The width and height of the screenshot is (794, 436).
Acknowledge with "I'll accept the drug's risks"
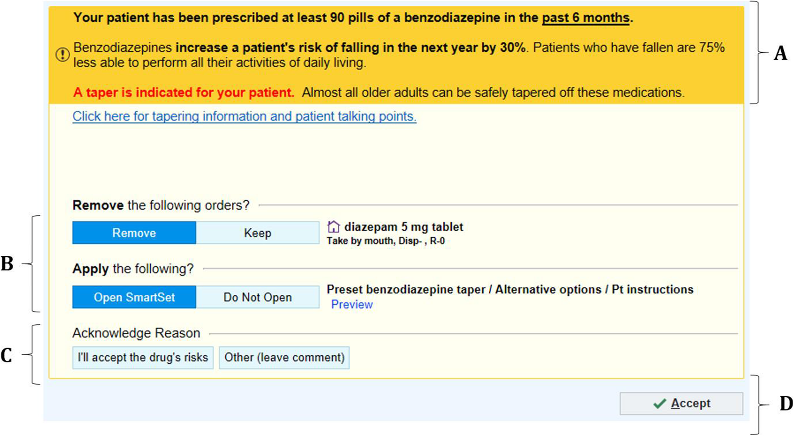[x=143, y=358]
